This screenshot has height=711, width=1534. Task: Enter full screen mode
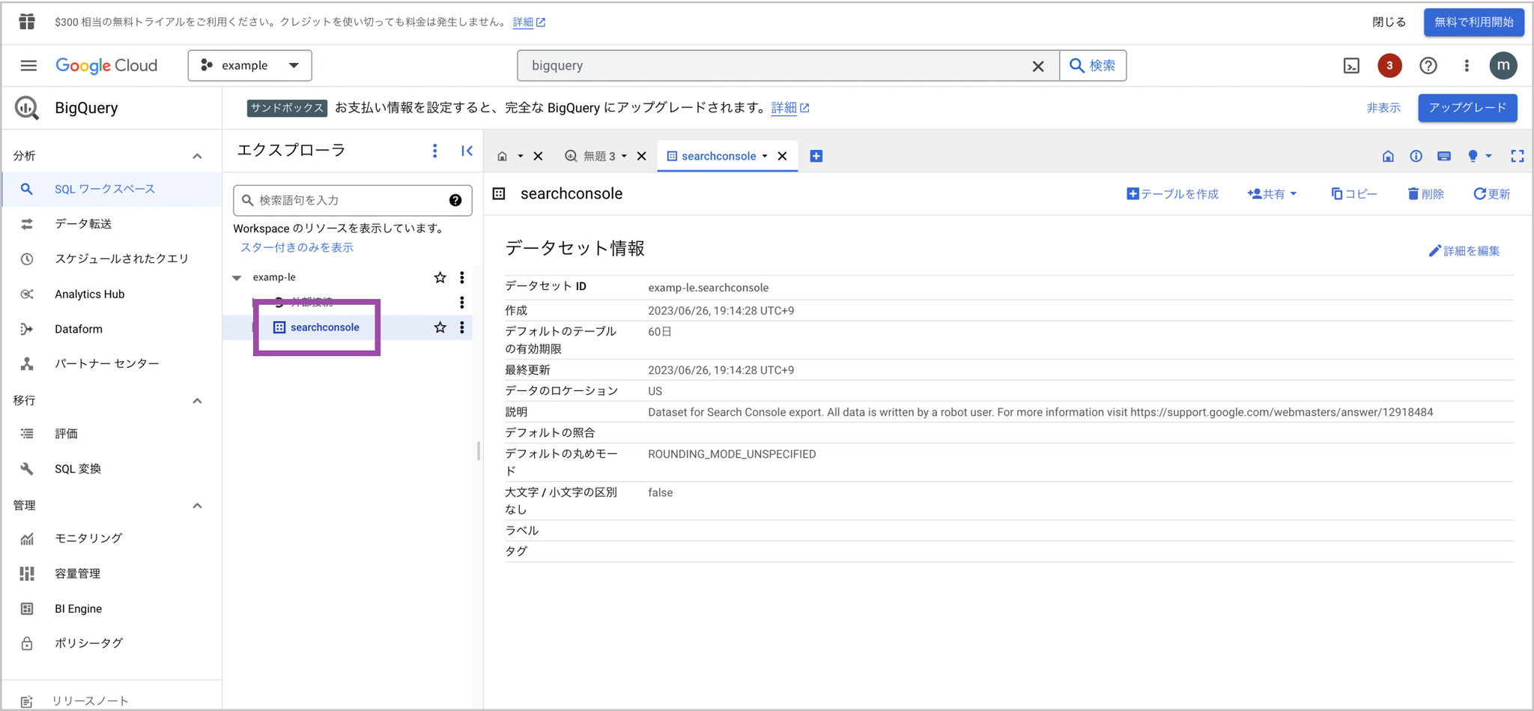(1517, 156)
